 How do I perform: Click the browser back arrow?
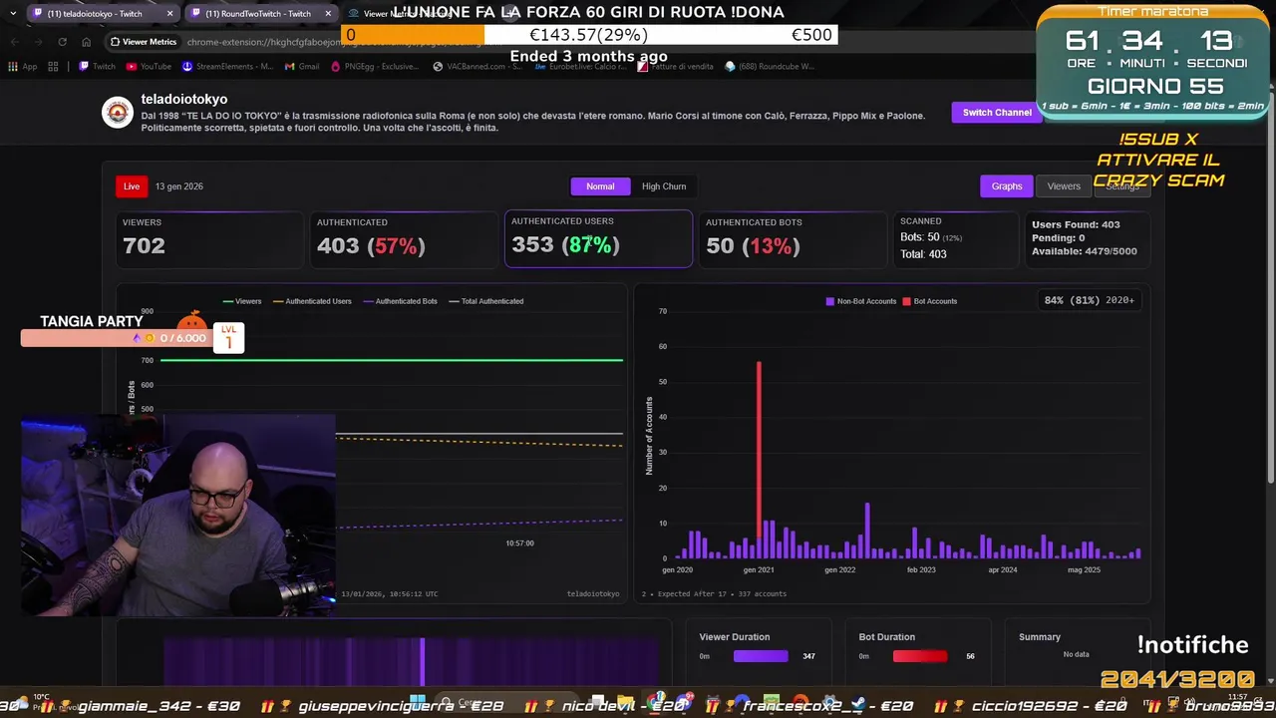pos(14,42)
